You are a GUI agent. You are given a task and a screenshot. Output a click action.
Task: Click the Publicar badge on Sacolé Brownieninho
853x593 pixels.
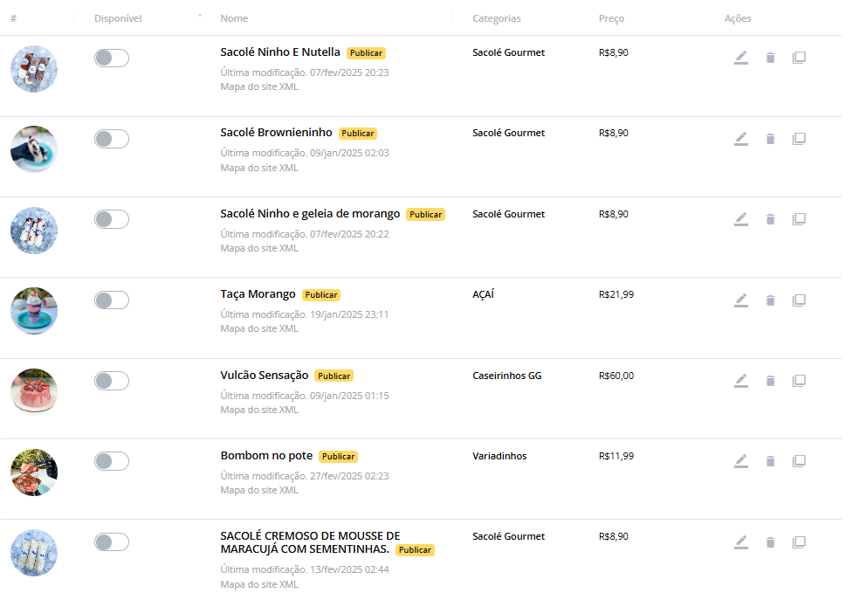358,134
